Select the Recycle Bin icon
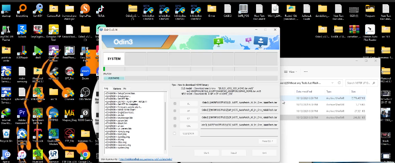The width and height of the screenshot is (395, 163). coord(6,136)
